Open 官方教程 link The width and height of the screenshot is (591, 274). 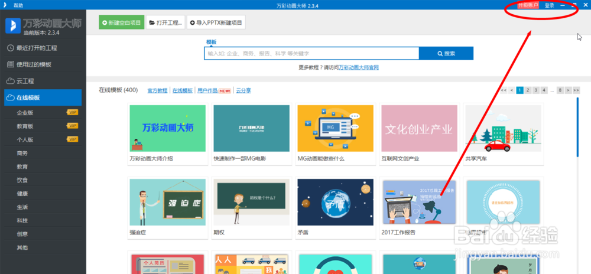[x=157, y=91]
